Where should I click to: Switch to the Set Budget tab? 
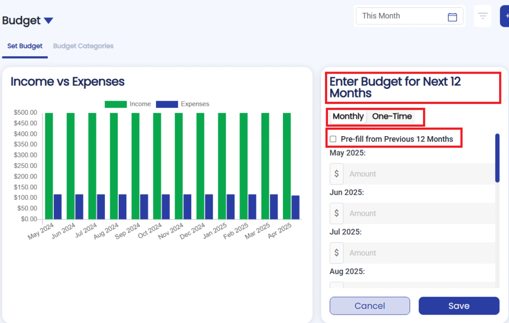[x=25, y=46]
